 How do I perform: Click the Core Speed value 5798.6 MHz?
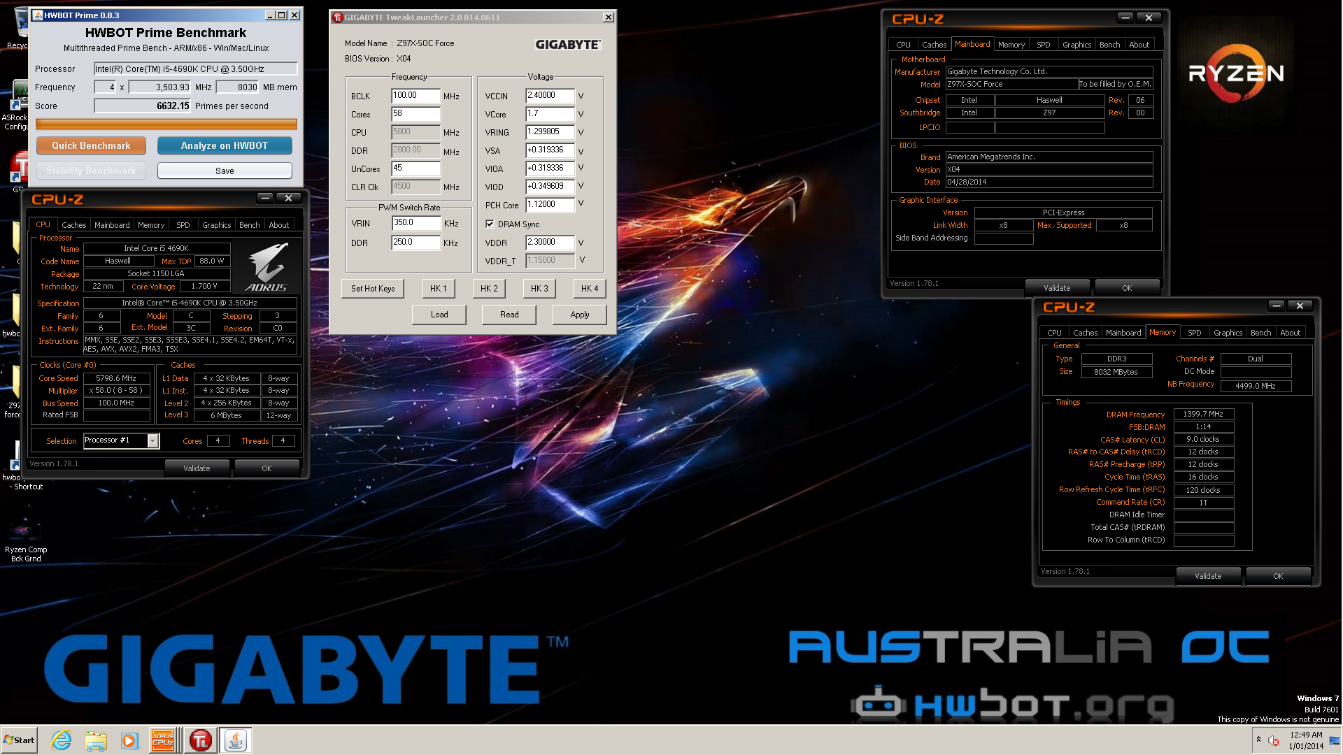116,378
